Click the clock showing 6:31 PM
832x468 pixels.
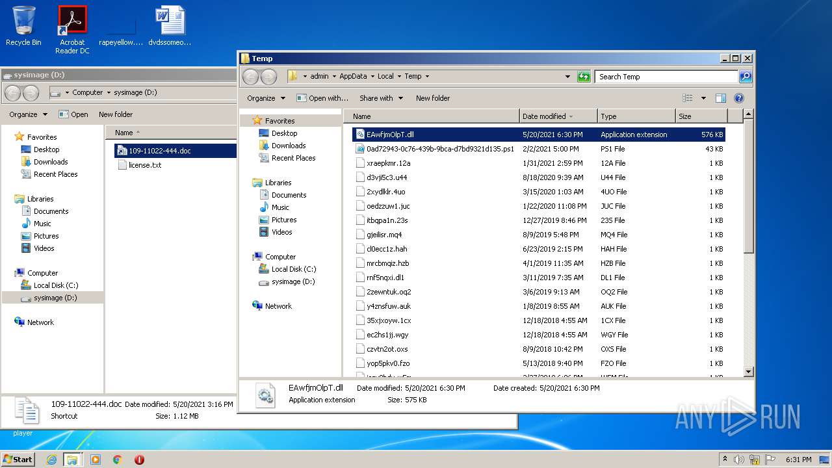coord(798,460)
